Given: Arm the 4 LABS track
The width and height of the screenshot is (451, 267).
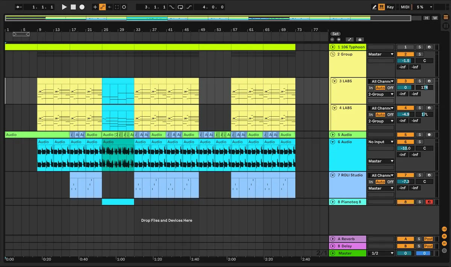Looking at the screenshot, I should point(429,108).
